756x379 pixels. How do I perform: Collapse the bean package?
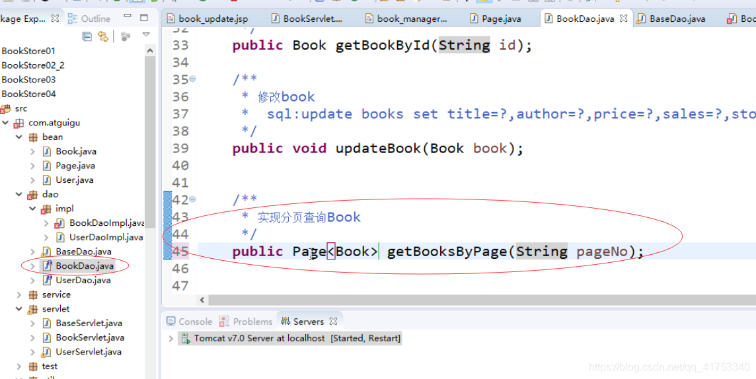(x=19, y=137)
